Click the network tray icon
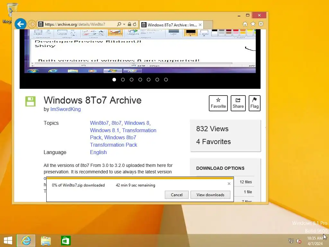329x247 pixels. click(x=291, y=241)
